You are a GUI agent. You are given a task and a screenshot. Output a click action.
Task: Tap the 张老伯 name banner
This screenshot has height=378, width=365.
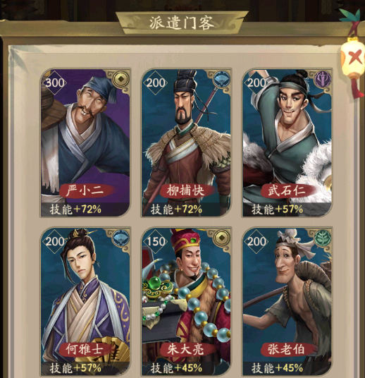287,349
